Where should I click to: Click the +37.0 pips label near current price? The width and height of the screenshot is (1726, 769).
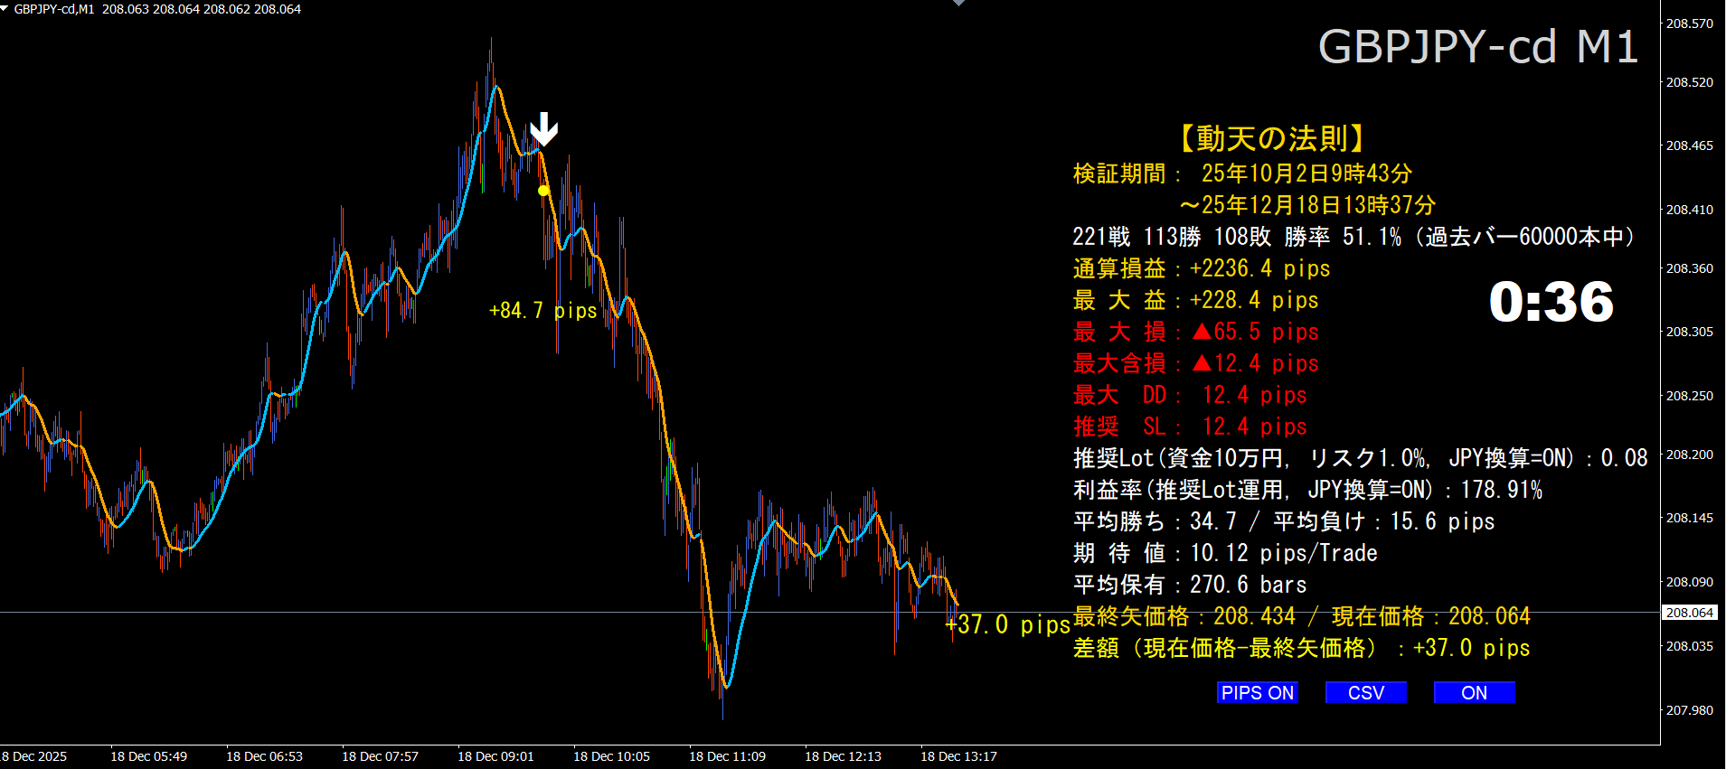coord(1008,624)
